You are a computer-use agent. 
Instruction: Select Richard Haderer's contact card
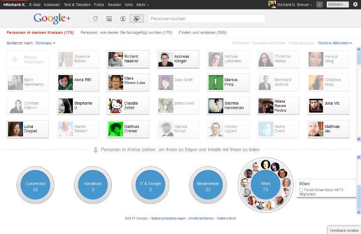click(128, 59)
